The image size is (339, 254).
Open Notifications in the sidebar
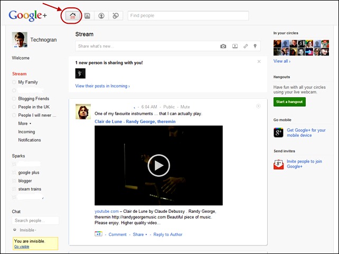tap(30, 140)
